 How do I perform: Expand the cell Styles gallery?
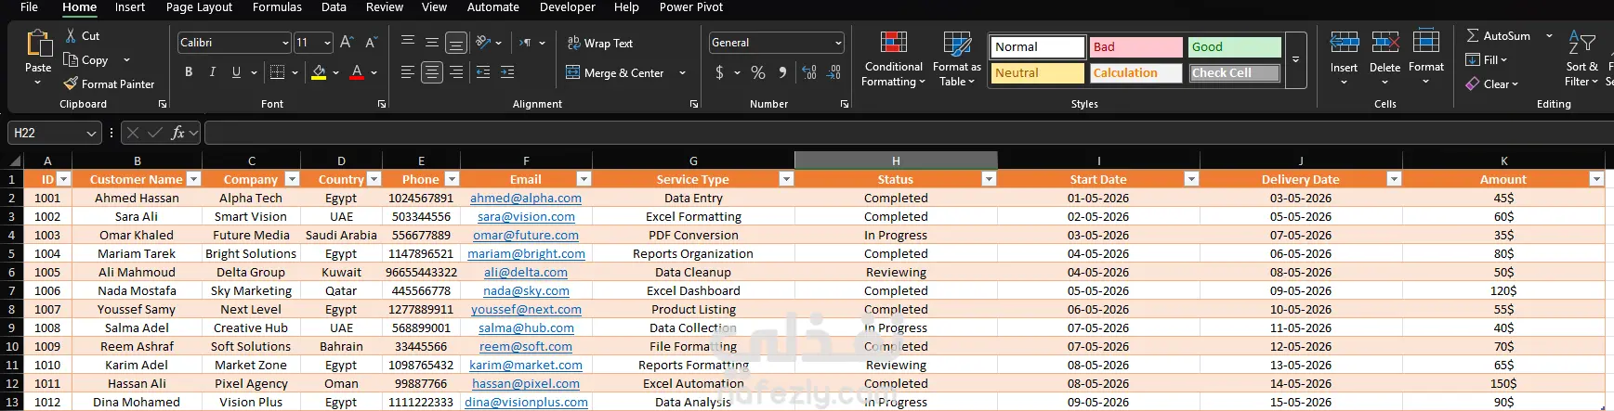(x=1295, y=59)
